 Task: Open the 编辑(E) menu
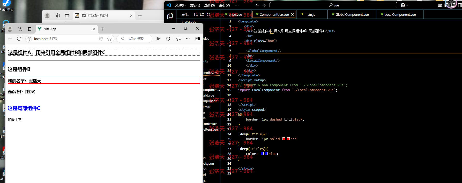[x=195, y=5]
